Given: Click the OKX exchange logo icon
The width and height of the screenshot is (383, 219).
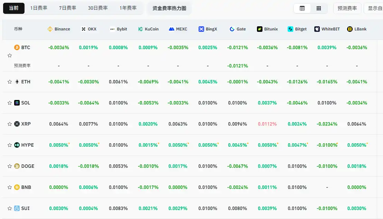Looking at the screenshot, I should coord(83,29).
